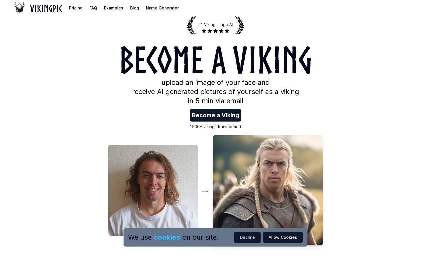Image resolution: width=431 pixels, height=258 pixels.
Task: Visit the Blog from the navbar
Action: coord(134,8)
